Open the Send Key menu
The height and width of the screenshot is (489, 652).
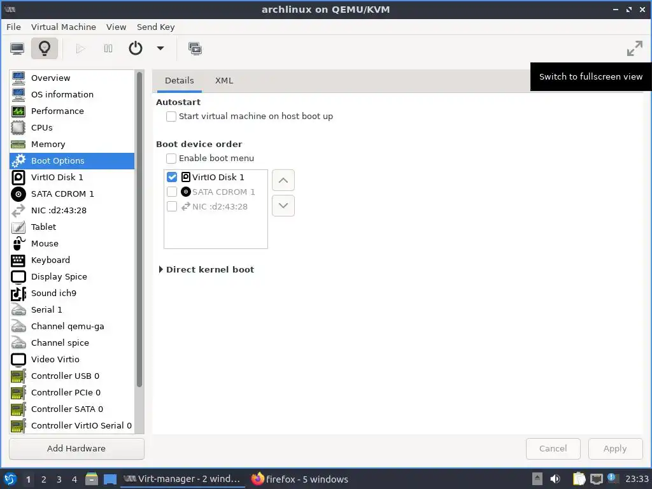pos(155,27)
